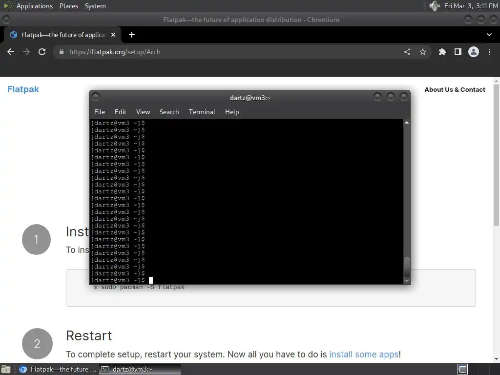Image resolution: width=500 pixels, height=375 pixels.
Task: Click the Restart heading text
Action: point(89,336)
